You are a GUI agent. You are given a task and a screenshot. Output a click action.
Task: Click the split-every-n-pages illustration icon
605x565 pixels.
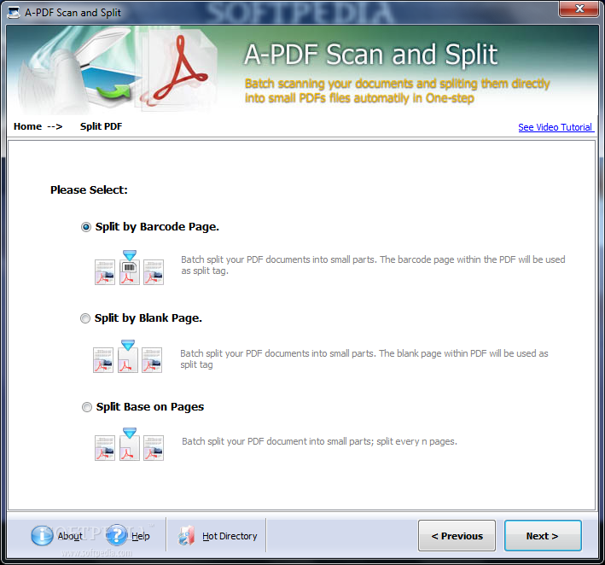129,444
